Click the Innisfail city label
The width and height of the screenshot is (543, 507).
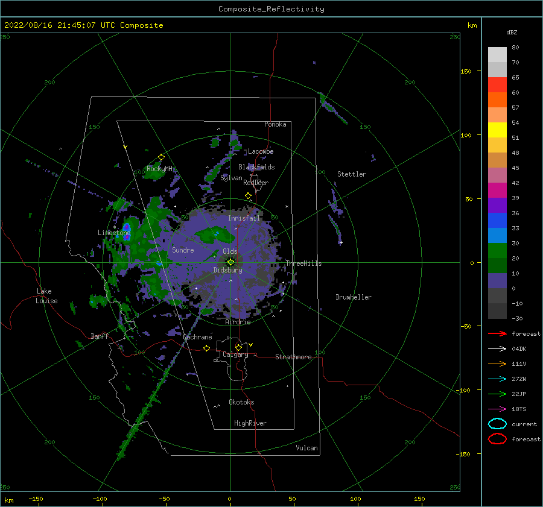[244, 218]
